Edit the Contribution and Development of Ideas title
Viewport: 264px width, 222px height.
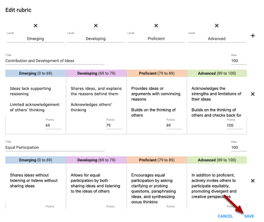[x=55, y=61]
